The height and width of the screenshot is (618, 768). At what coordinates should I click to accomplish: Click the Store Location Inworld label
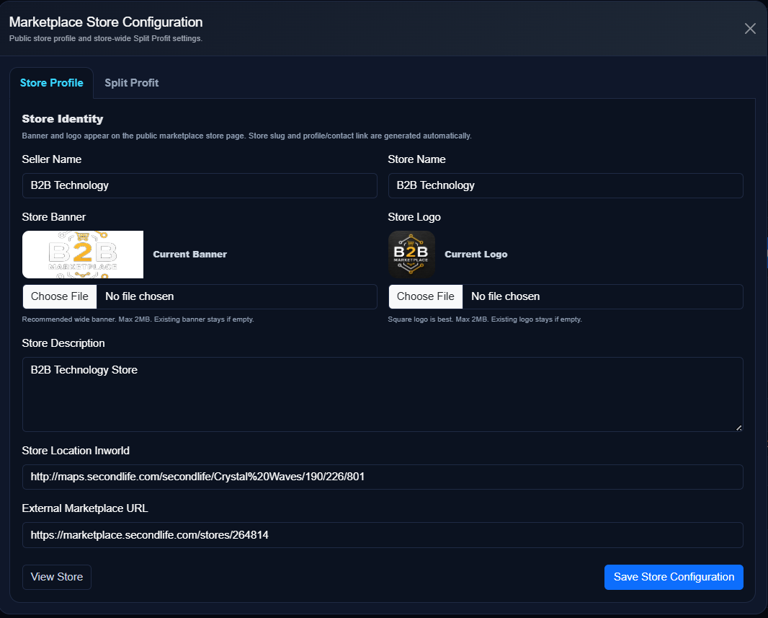(x=76, y=451)
